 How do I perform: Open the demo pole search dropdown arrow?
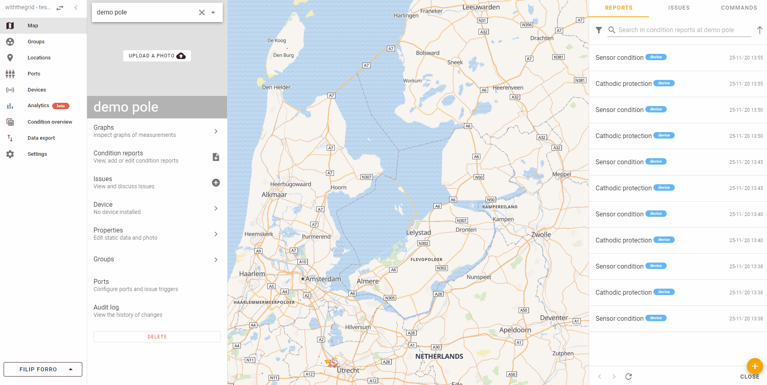coord(213,12)
